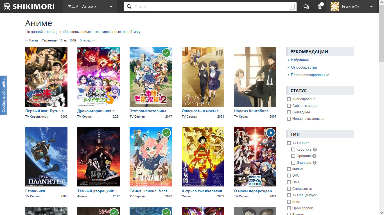384x215 pixels.
Task: Open Black Butler film poster thumbnail
Action: (x=98, y=157)
